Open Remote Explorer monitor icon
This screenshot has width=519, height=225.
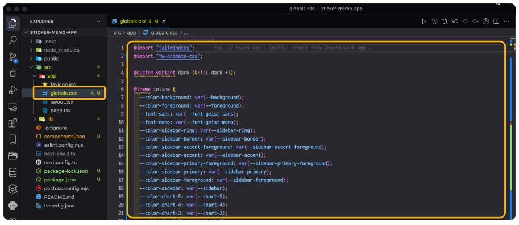click(x=13, y=107)
